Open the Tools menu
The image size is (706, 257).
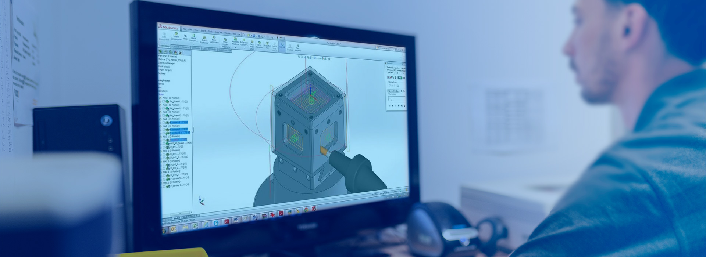pos(210,31)
